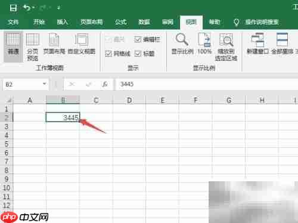Select row 11 header
Viewport: 298px width, 223px height.
point(7,196)
